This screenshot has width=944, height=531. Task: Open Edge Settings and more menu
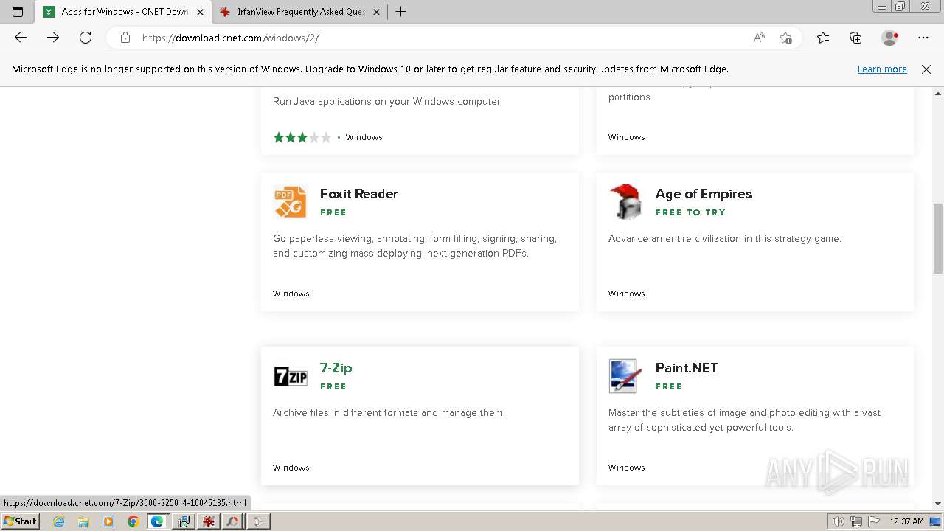(x=923, y=38)
